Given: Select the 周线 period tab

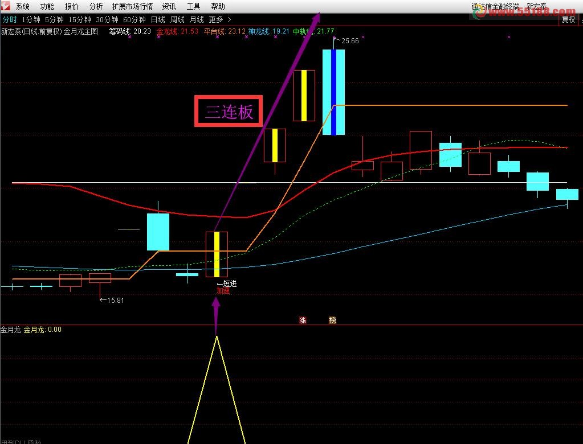Looking at the screenshot, I should point(177,19).
